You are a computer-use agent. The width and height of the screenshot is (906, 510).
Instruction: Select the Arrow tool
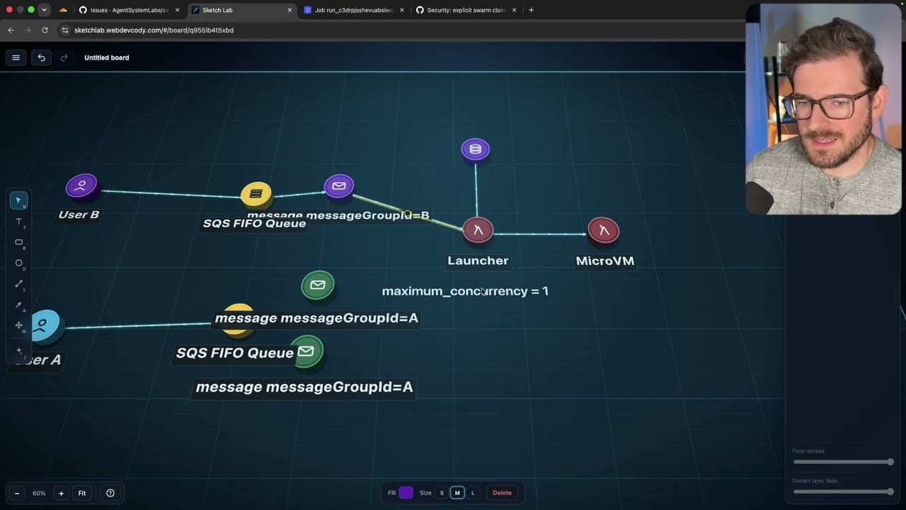(x=19, y=305)
